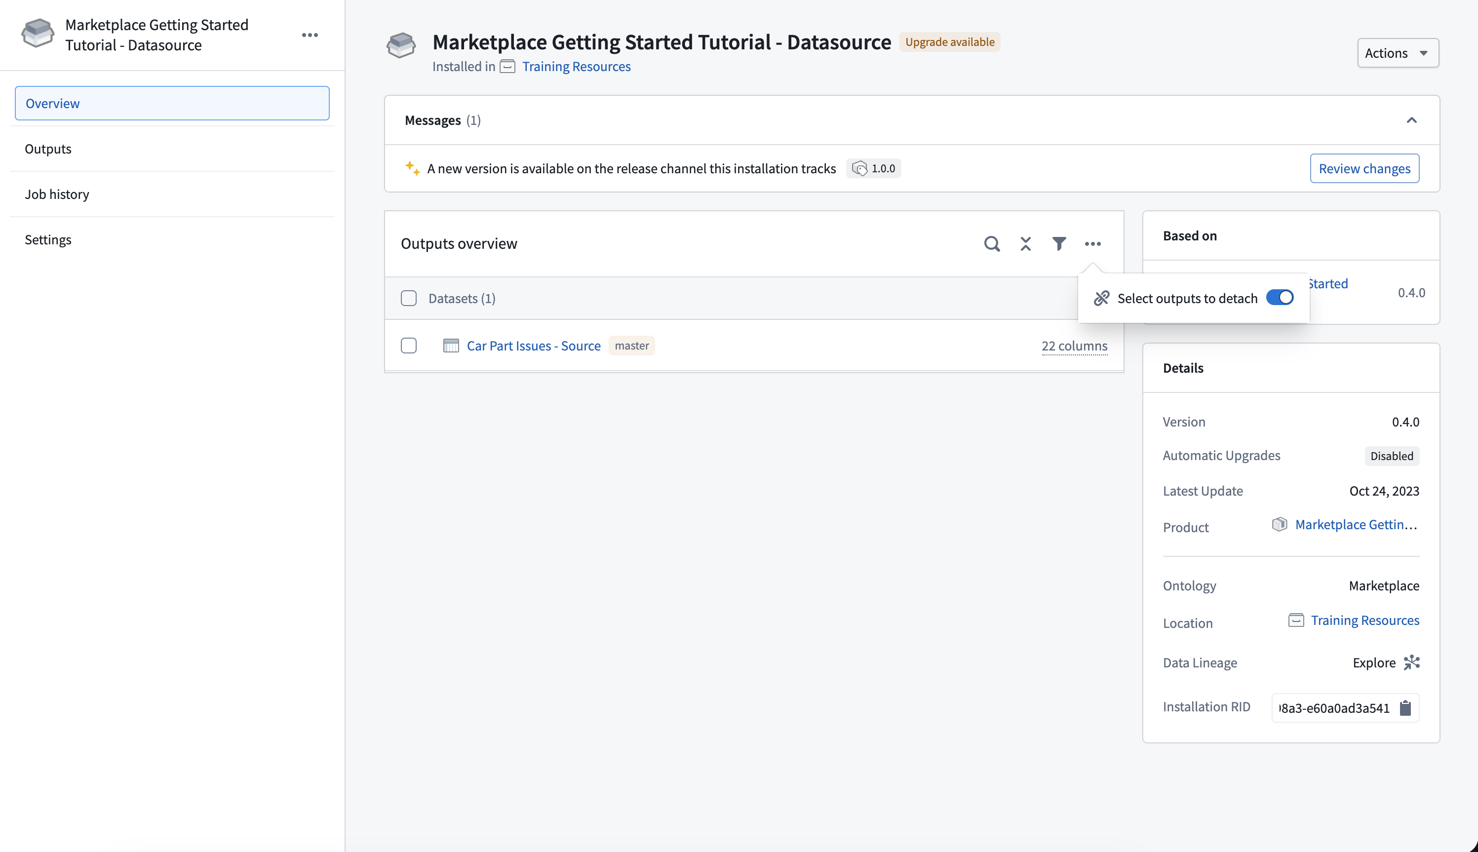The height and width of the screenshot is (852, 1478).
Task: Click the Installation RID field
Action: pyautogui.click(x=1345, y=708)
